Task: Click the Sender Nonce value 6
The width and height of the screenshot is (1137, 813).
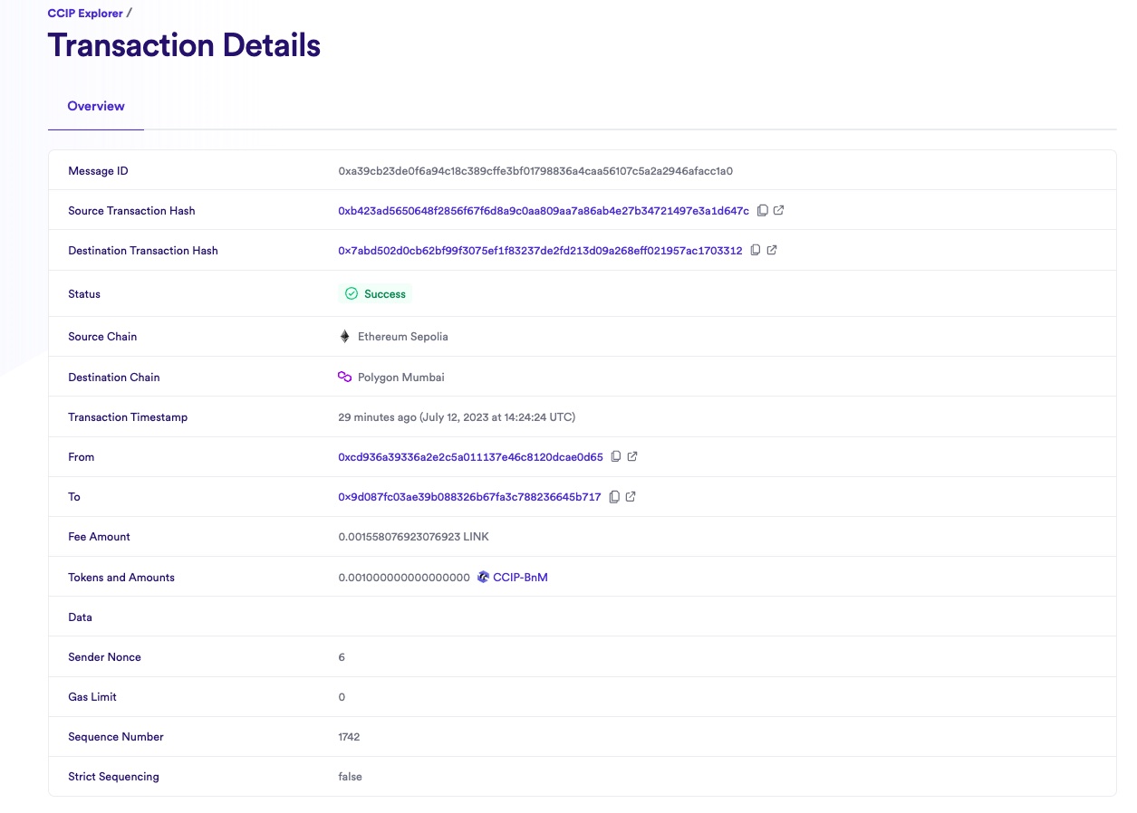Action: point(342,657)
